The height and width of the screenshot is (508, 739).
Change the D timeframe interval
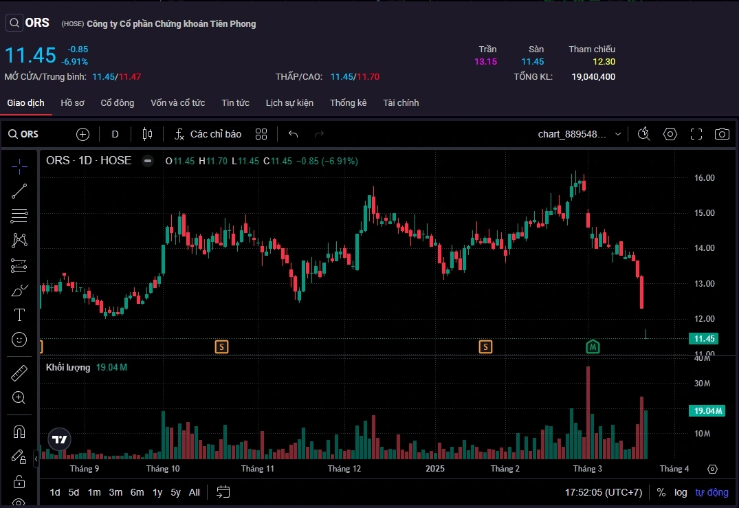[115, 134]
